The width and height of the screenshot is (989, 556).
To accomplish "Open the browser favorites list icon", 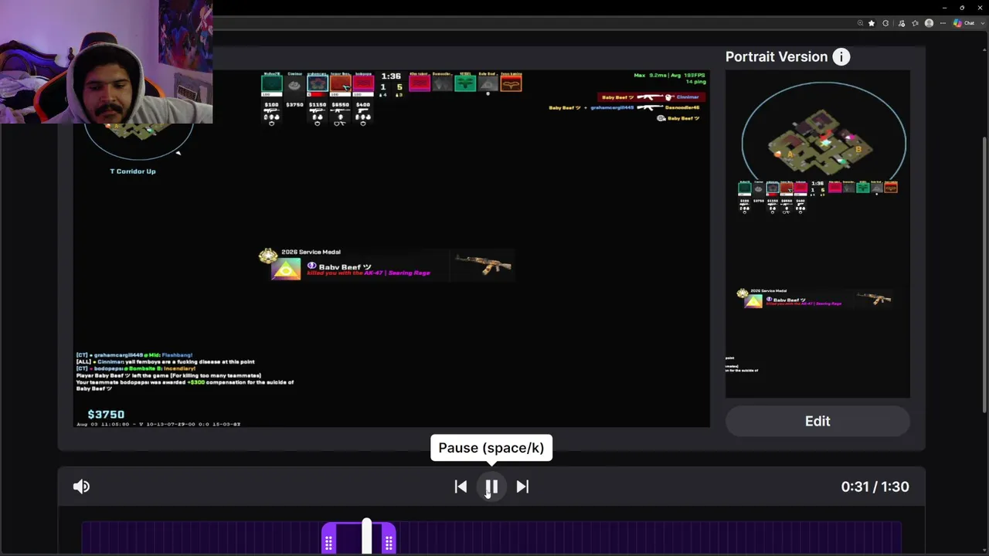I will [915, 23].
